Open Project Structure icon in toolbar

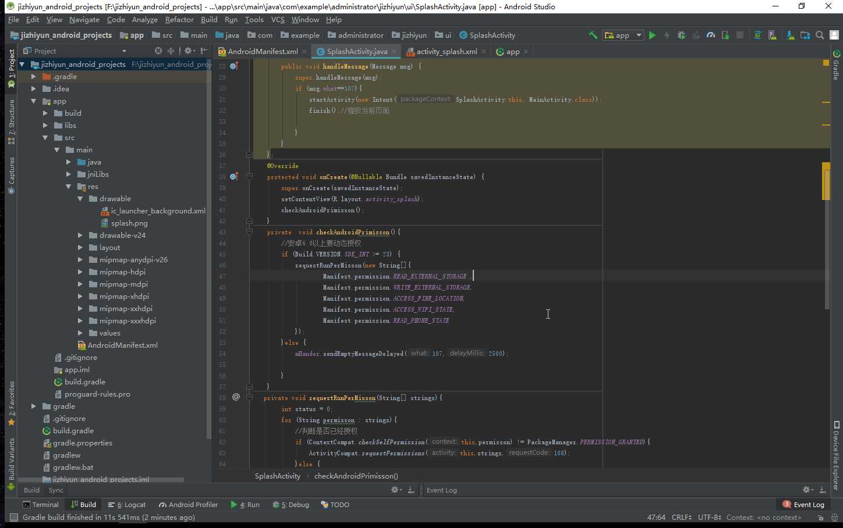pyautogui.click(x=805, y=35)
